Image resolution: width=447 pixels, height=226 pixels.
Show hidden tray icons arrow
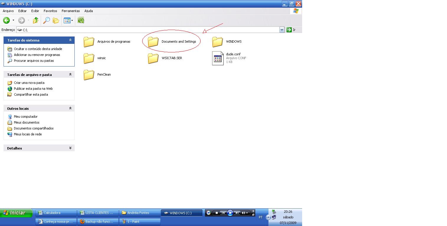(x=268, y=217)
